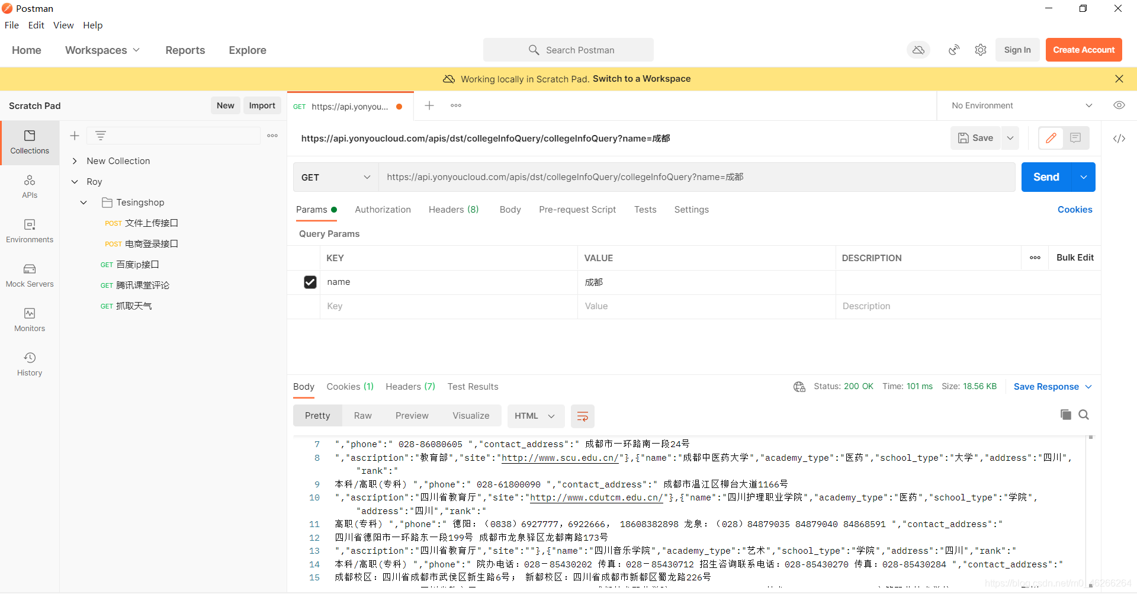Close the yellow Scratch Pad banner
1137x594 pixels.
1119,79
